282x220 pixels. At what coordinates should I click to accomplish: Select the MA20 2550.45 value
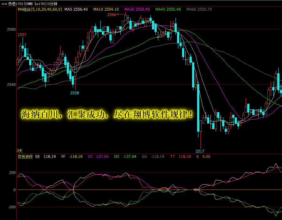[137, 9]
